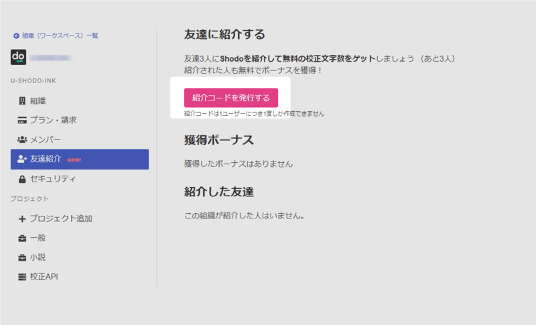
Task: Click the briefcase icon next to 小説
Action: coord(22,258)
